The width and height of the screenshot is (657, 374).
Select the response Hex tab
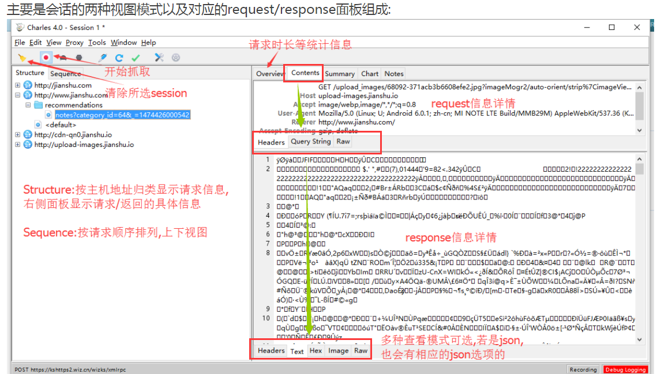pos(316,350)
